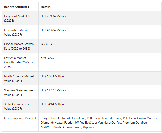The image size is (162, 133).
Task: Select Stainless Steel Segment Value label
Action: [20, 93]
